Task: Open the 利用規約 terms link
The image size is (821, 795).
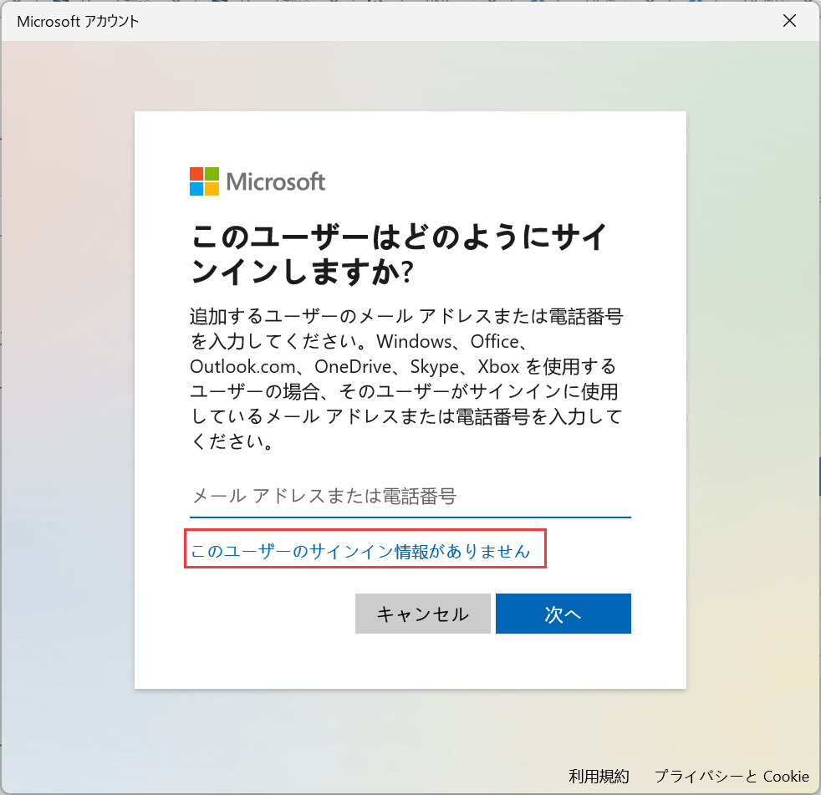Action: point(599,777)
